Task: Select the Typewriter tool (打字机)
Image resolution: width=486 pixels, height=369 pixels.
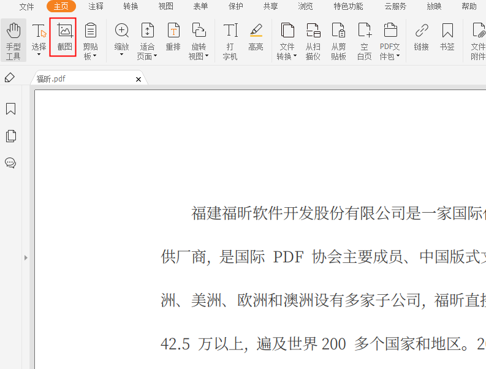Action: point(230,40)
